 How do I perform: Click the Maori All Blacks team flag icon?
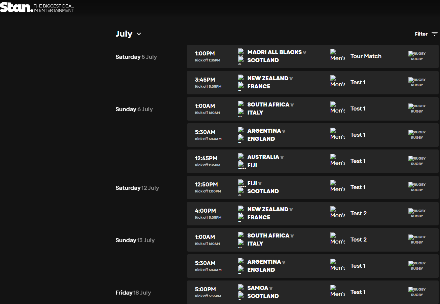[x=241, y=52]
